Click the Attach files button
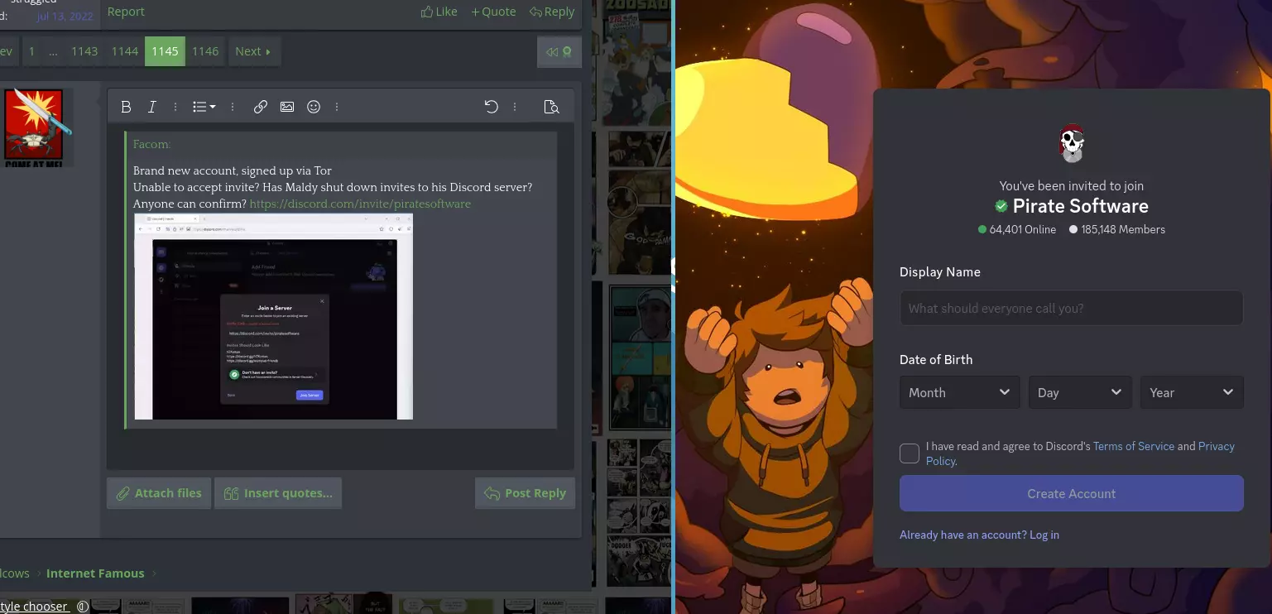The width and height of the screenshot is (1272, 614). (x=159, y=493)
